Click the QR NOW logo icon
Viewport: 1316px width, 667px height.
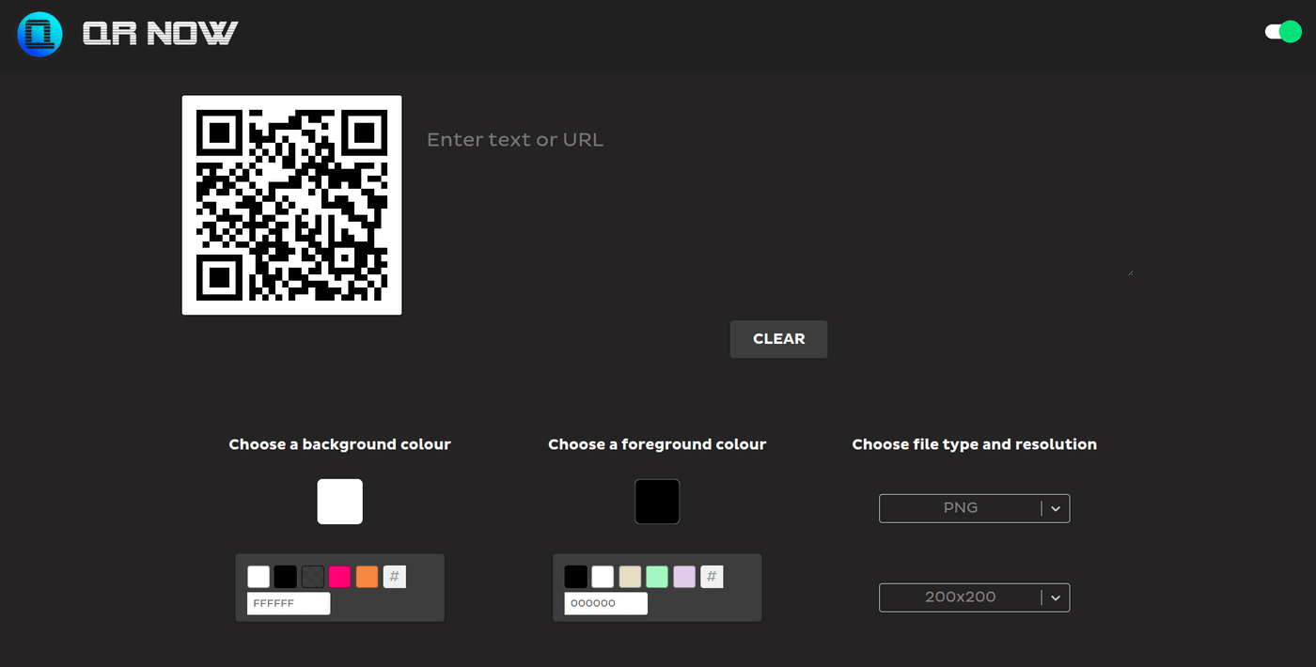39,35
